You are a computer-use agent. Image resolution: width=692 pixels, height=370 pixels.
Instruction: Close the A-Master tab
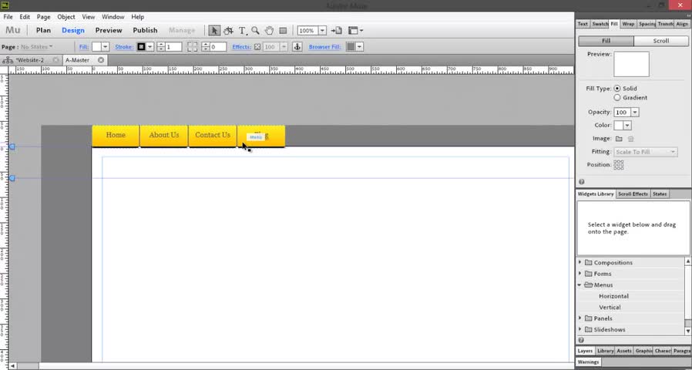click(101, 60)
